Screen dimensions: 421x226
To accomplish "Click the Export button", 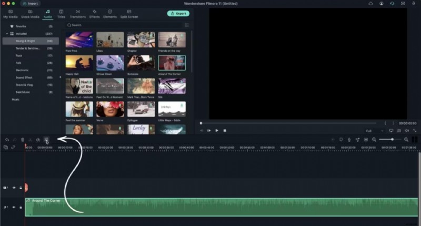I will [x=178, y=14].
